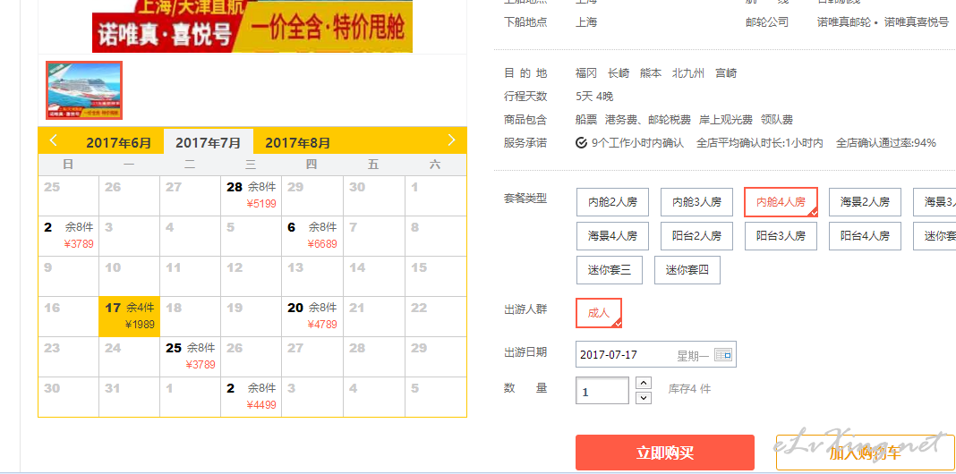Increase quantity with up stepper arrow
Image resolution: width=956 pixels, height=474 pixels.
pos(644,383)
